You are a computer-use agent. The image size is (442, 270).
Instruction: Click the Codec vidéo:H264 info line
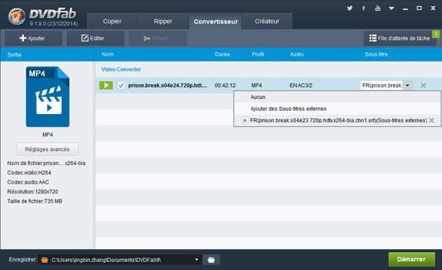29,173
